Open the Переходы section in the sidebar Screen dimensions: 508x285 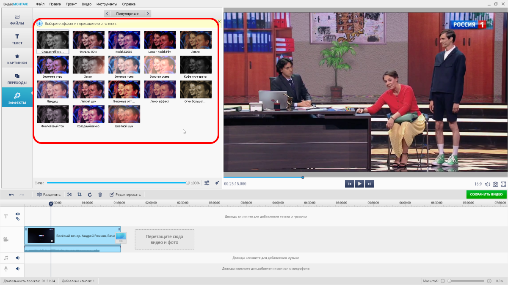click(x=17, y=79)
